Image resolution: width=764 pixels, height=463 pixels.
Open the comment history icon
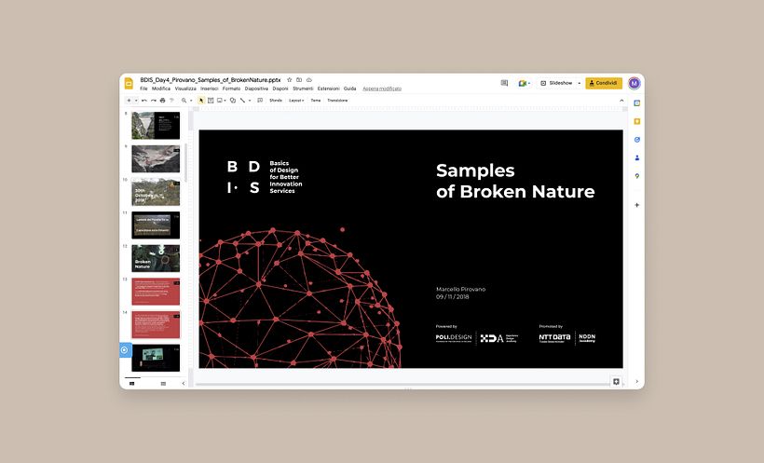[x=504, y=83]
